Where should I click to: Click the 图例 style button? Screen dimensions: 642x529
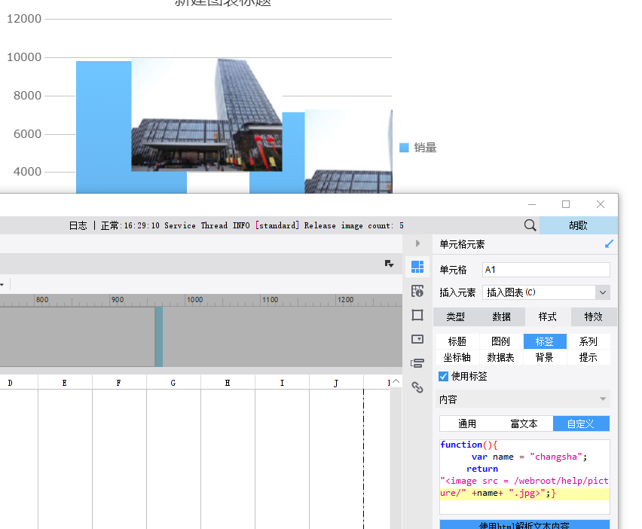(x=501, y=341)
